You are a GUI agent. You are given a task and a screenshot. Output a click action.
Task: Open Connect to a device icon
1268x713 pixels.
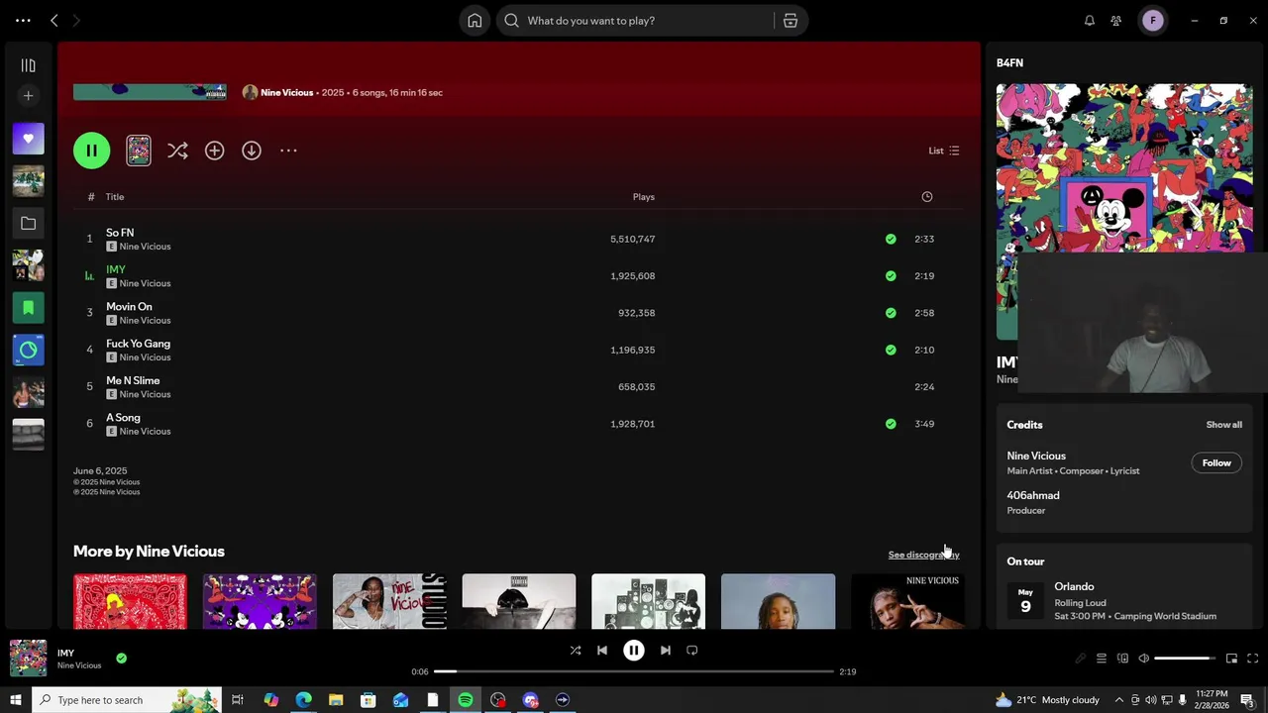(x=1122, y=659)
